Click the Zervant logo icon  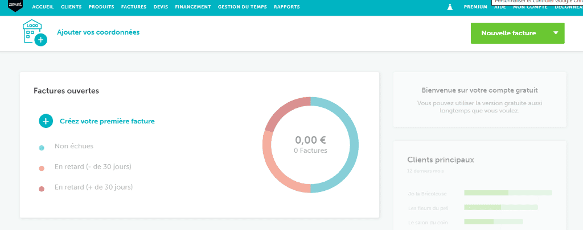15,6
